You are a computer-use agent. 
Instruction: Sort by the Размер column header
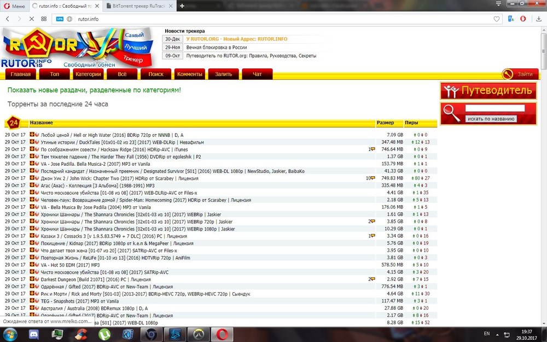click(x=385, y=123)
